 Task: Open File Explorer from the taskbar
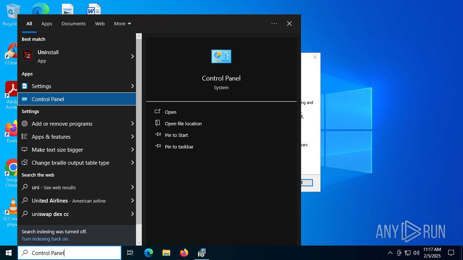point(166,253)
